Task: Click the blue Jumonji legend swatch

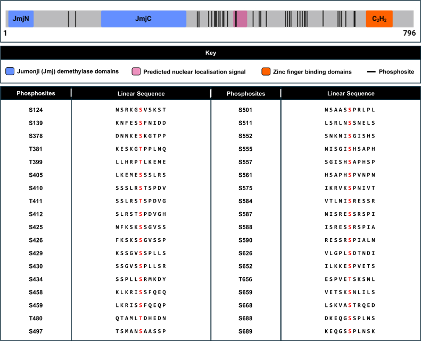Action: pyautogui.click(x=10, y=71)
